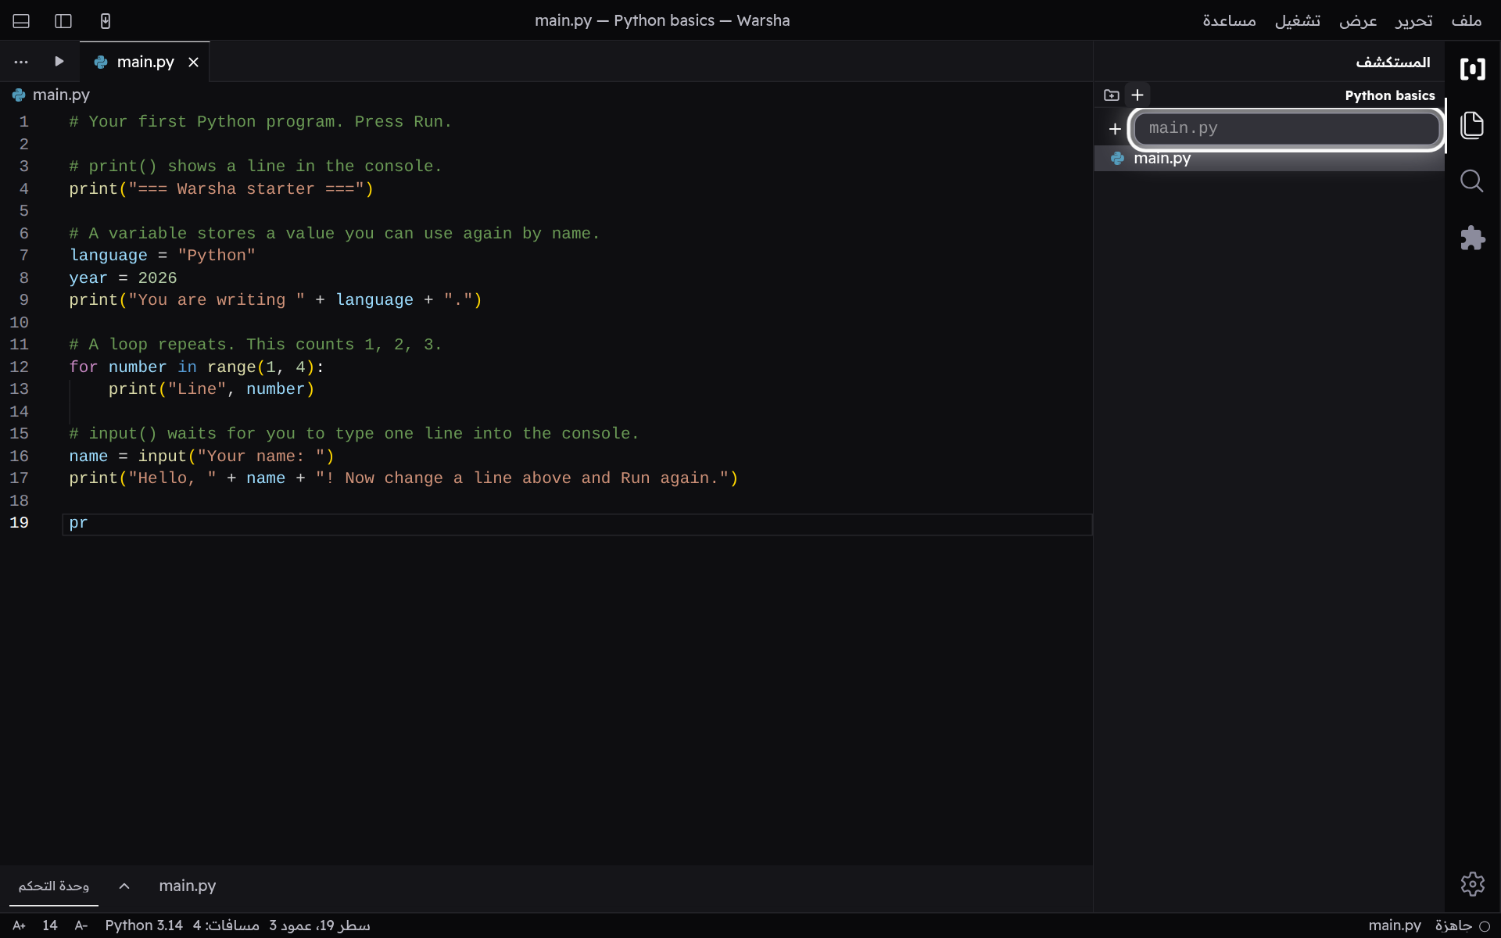The height and width of the screenshot is (938, 1501).
Task: Open the ملف menu
Action: pyautogui.click(x=1466, y=21)
